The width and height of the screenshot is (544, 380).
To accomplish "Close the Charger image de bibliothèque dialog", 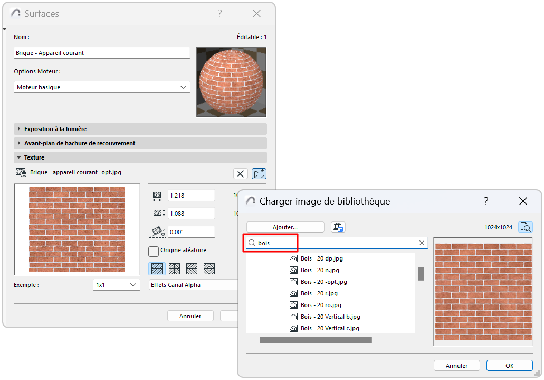I will point(523,201).
